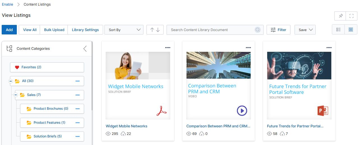Screen dimensions: 361x145
Task: Click views eye icon on Comparison card
Action: [x=189, y=134]
